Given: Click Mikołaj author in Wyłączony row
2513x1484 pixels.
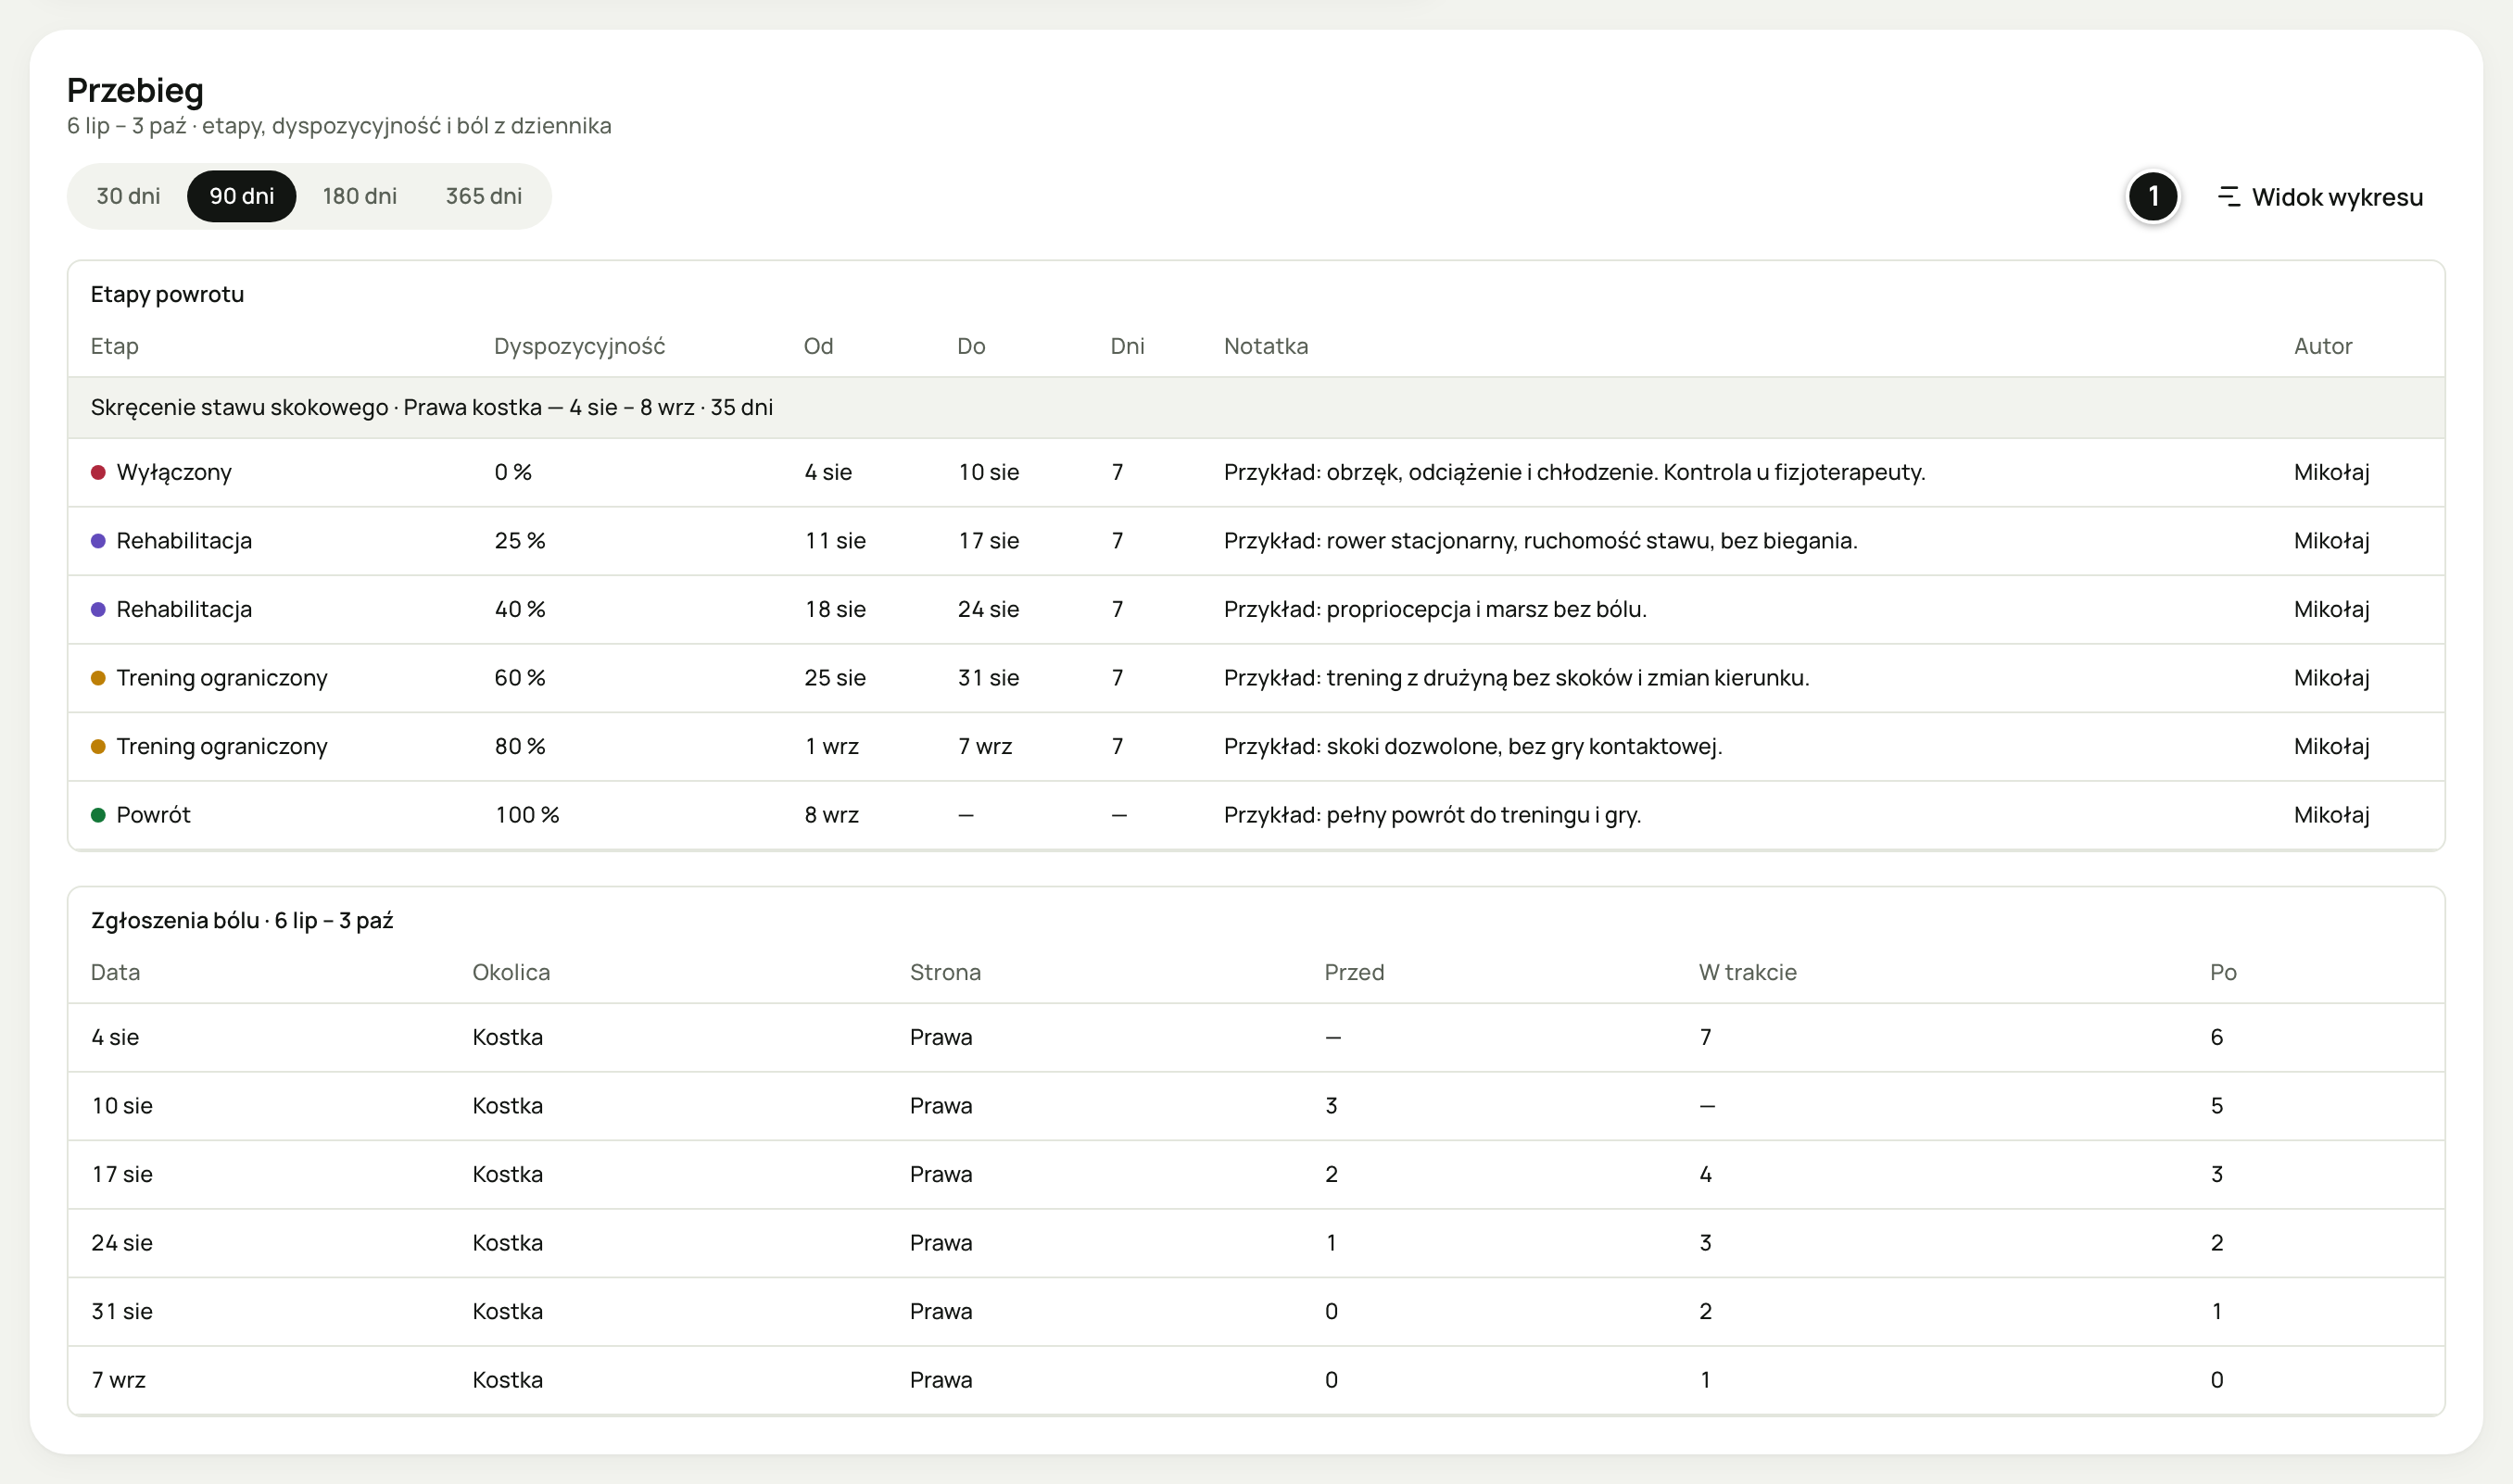Looking at the screenshot, I should pyautogui.click(x=2331, y=472).
